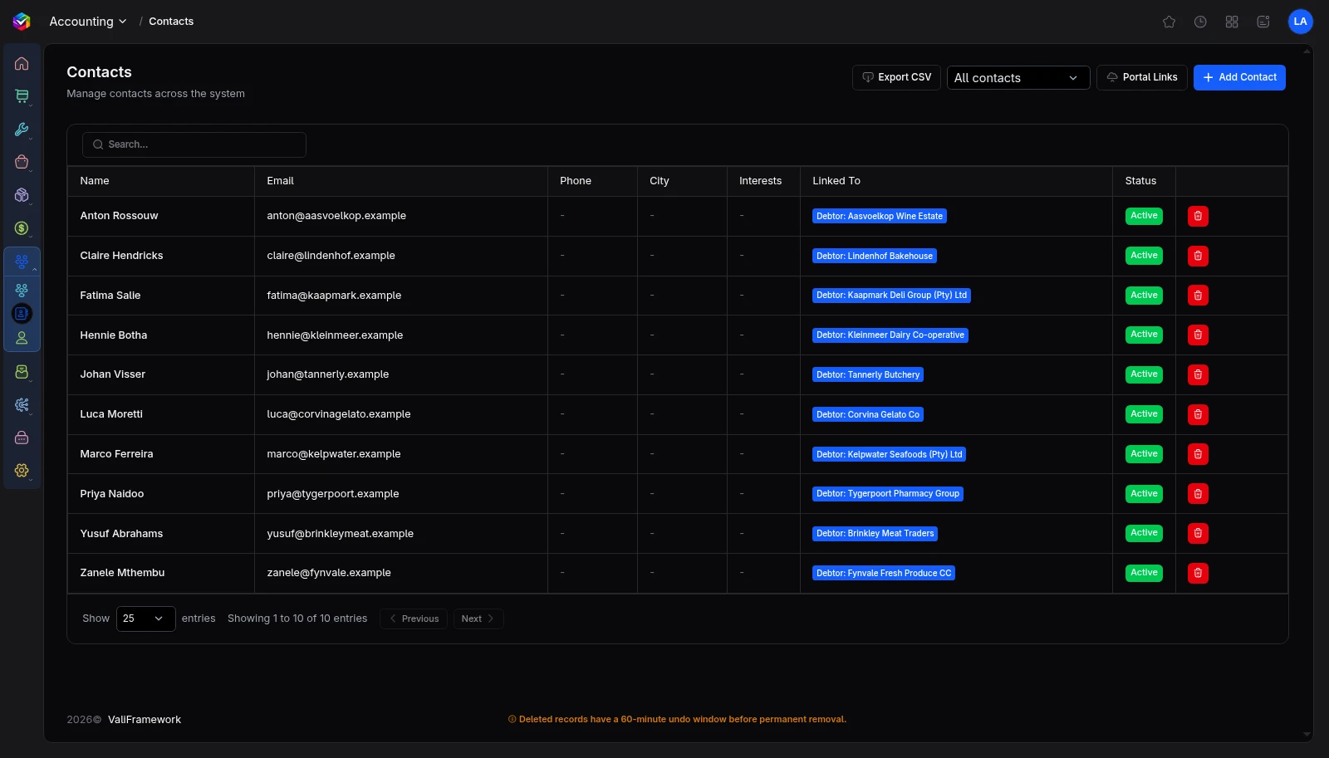Go to Next page
Viewport: 1329px width, 758px height.
coord(478,619)
